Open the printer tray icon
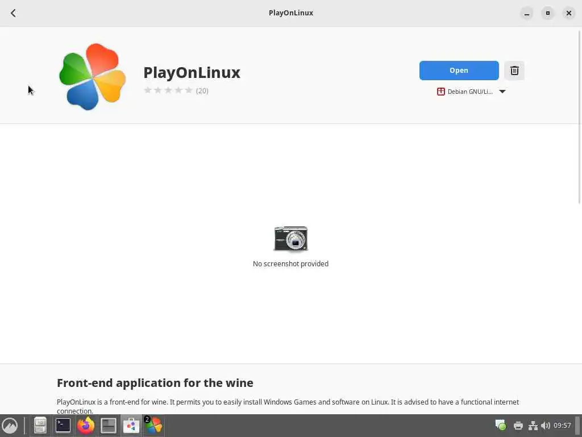Viewport: 582px width, 437px height. pyautogui.click(x=518, y=426)
